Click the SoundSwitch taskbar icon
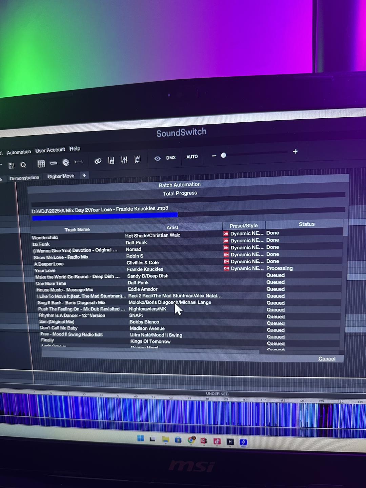 pyautogui.click(x=243, y=442)
